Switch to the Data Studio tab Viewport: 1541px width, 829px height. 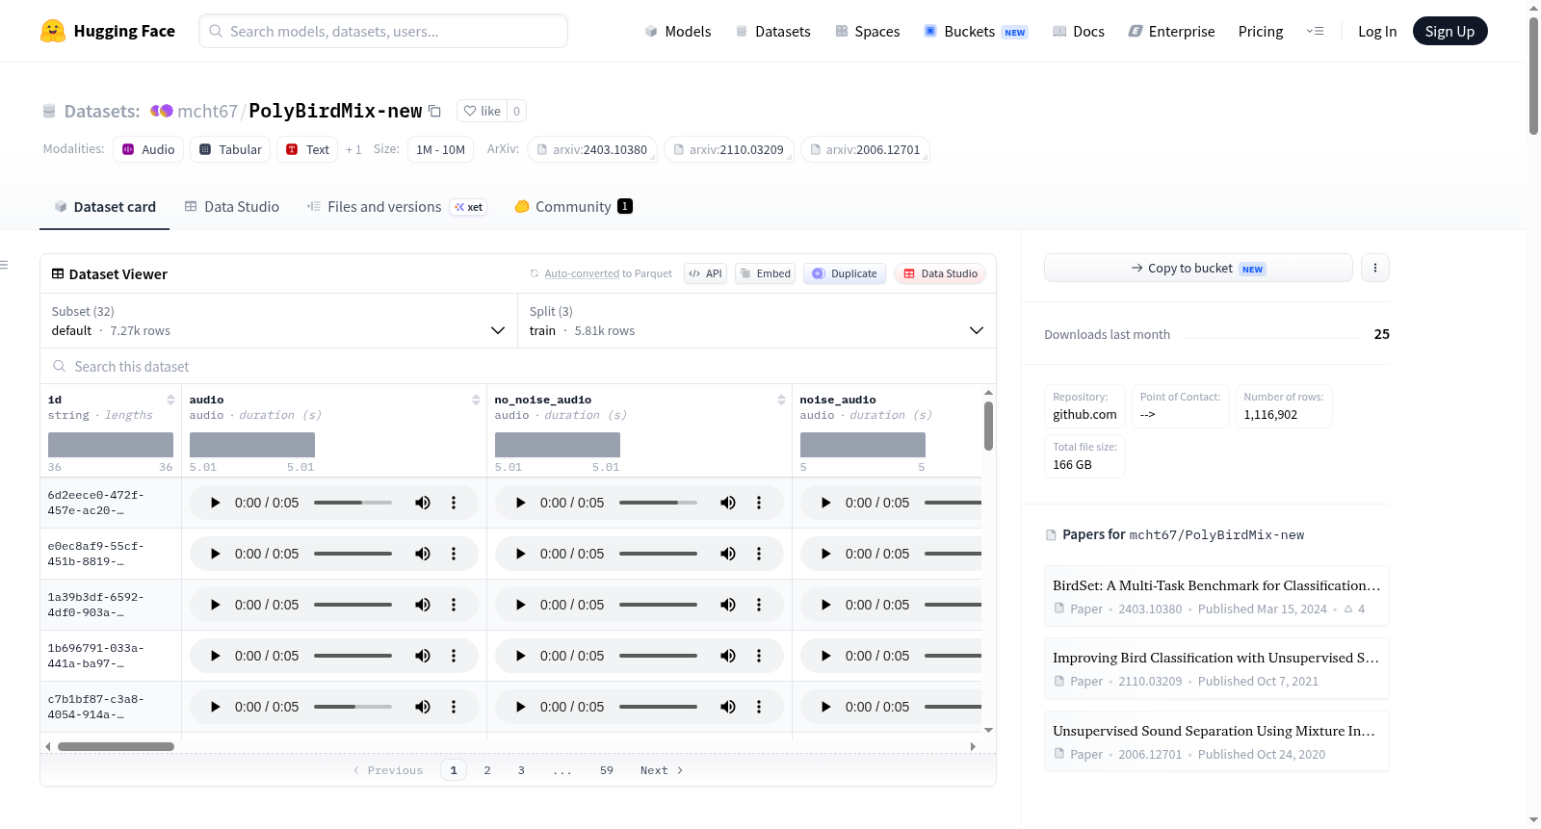coord(232,206)
